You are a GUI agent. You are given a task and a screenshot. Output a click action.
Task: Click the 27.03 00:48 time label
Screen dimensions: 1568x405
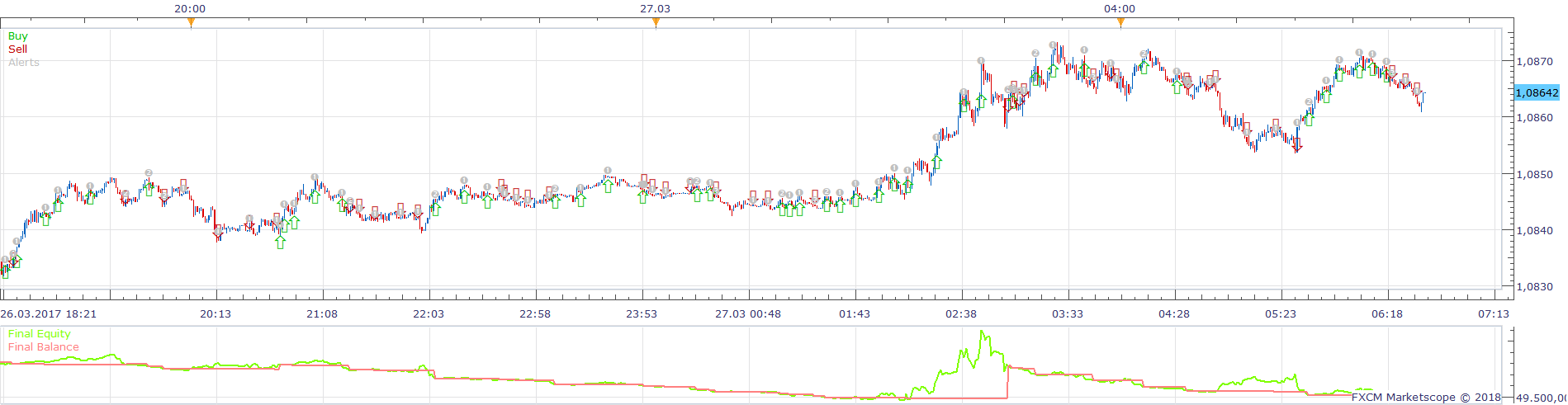[x=748, y=314]
